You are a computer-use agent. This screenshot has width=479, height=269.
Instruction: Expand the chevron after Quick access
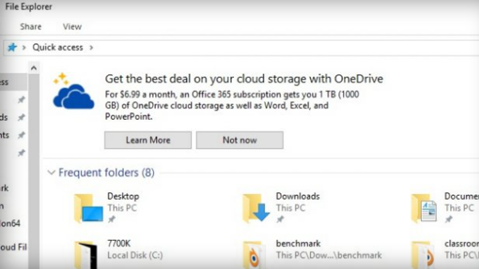91,48
